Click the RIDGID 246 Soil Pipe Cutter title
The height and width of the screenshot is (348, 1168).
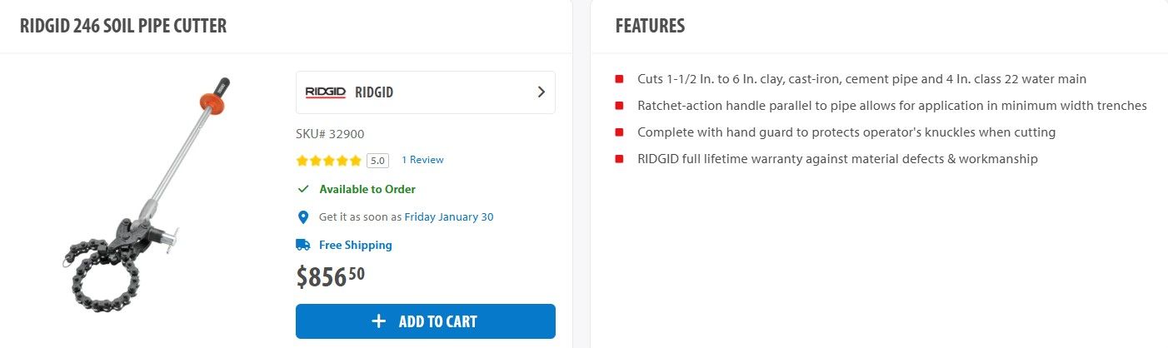click(x=123, y=26)
